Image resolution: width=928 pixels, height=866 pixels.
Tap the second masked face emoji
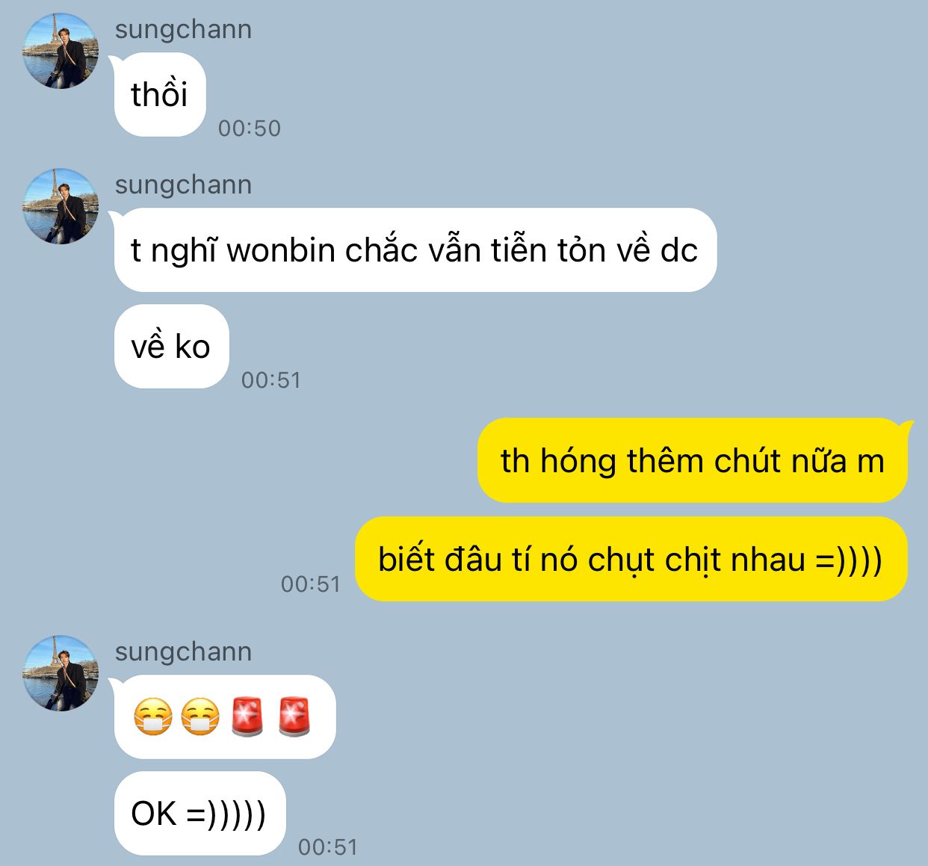click(x=200, y=717)
